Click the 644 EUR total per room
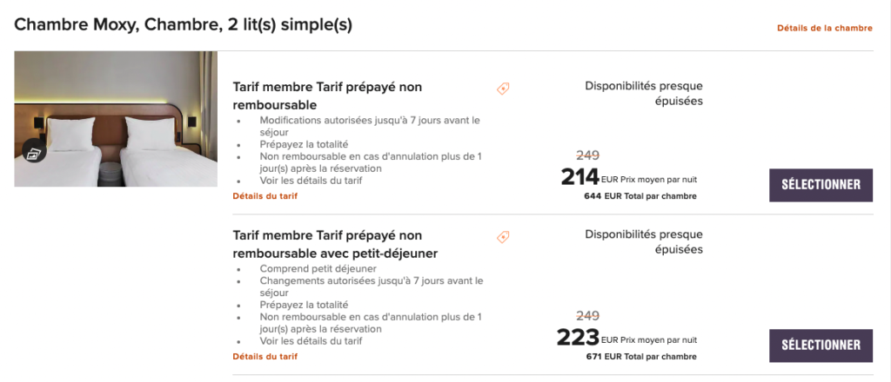 coord(640,196)
